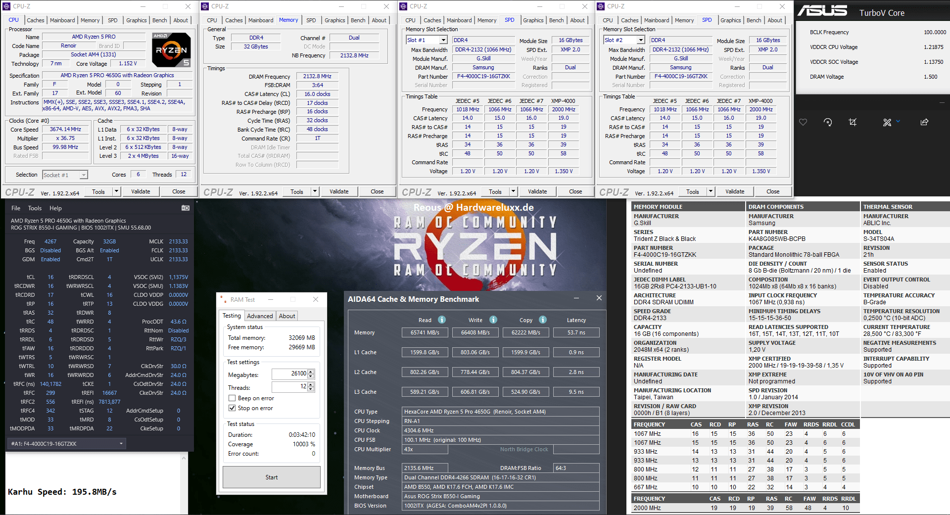Click Validate in CPU-Z Slot #1 window
This screenshot has height=515, width=950.
537,191
